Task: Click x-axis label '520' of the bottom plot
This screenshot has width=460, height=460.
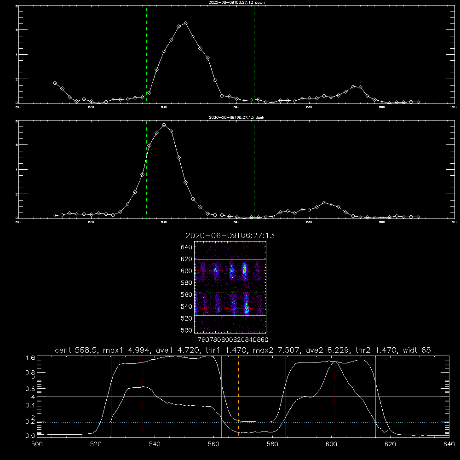Action: [96, 444]
